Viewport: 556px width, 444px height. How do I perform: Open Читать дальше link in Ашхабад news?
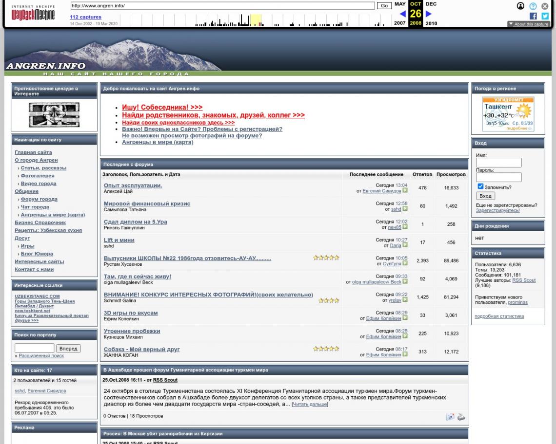tap(310, 405)
